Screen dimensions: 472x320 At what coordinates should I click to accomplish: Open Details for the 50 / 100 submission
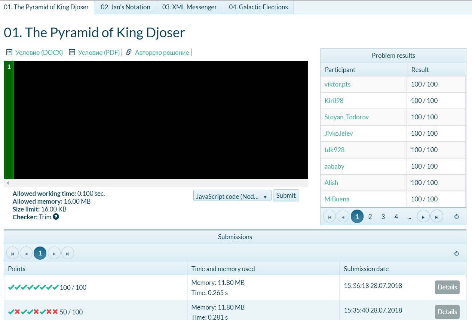click(447, 312)
